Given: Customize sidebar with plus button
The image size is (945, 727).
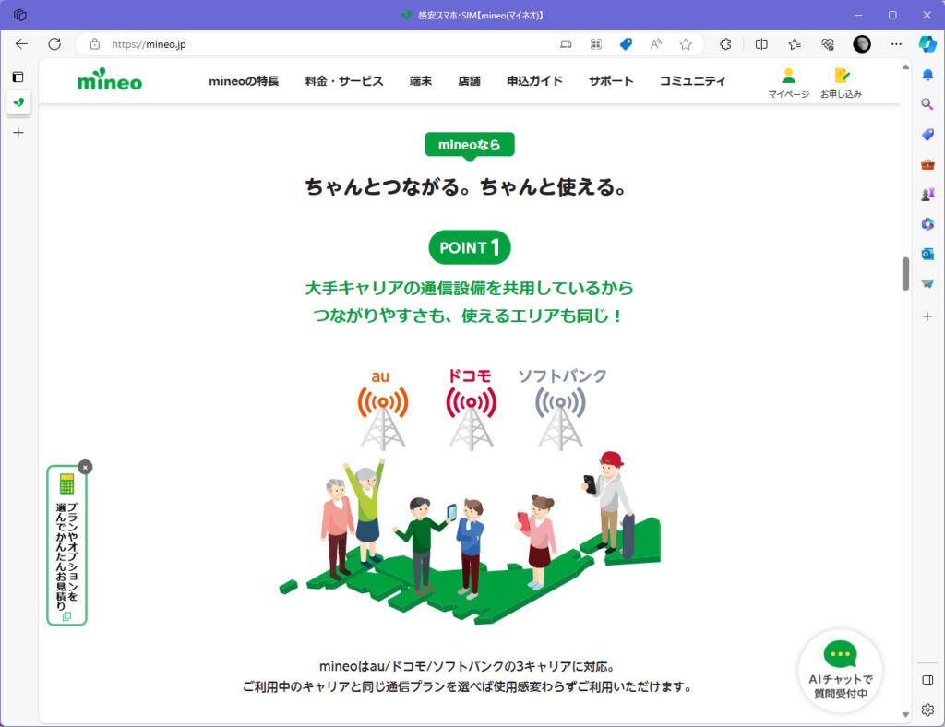Looking at the screenshot, I should tap(927, 316).
